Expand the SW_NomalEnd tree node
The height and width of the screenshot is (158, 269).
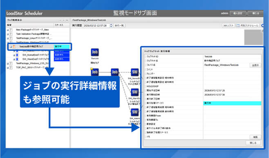[14, 55]
